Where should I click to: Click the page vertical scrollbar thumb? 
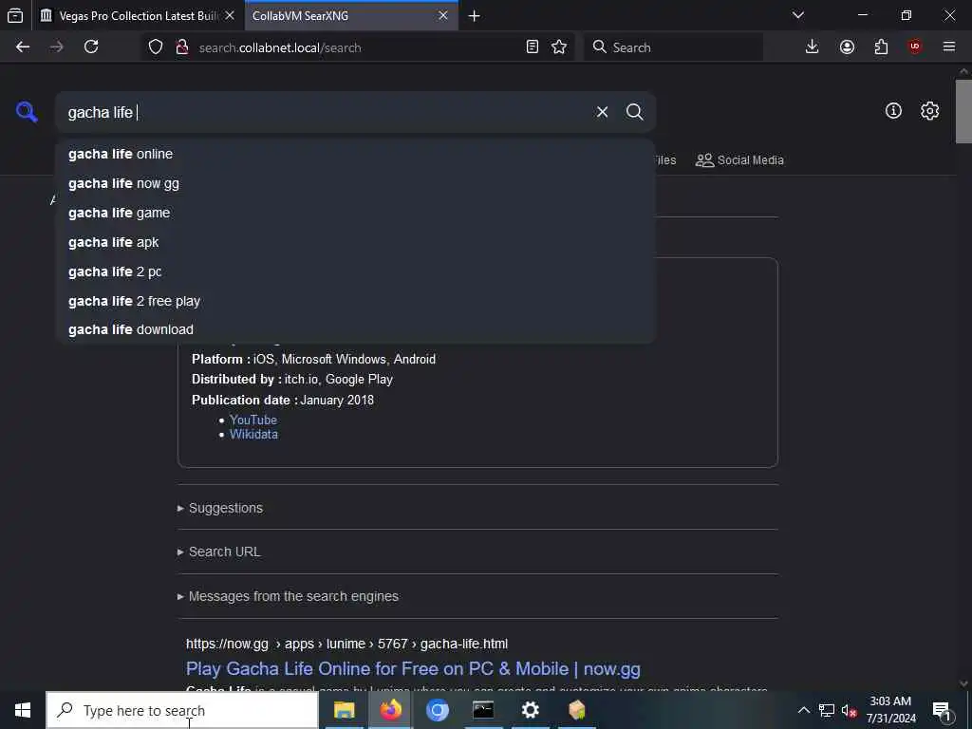963,112
